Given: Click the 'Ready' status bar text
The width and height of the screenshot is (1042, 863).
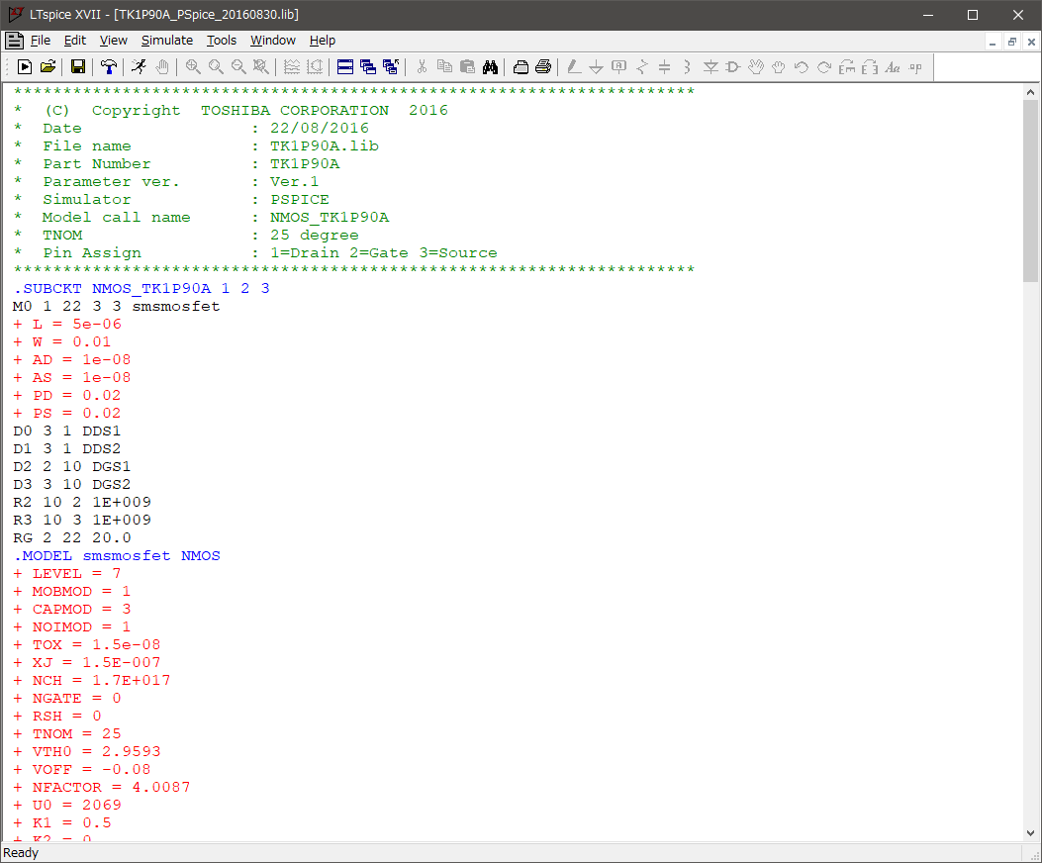Looking at the screenshot, I should (x=21, y=853).
